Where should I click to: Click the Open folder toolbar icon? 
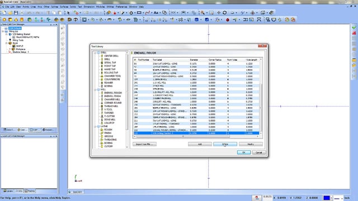click(10, 13)
